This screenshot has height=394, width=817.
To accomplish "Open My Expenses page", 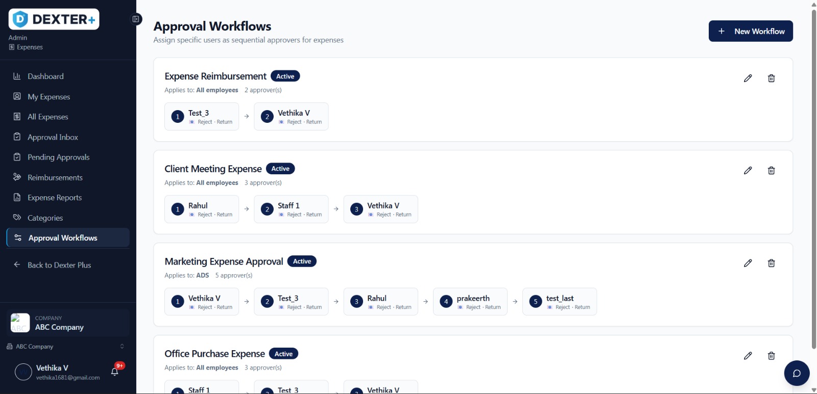I will (68, 97).
